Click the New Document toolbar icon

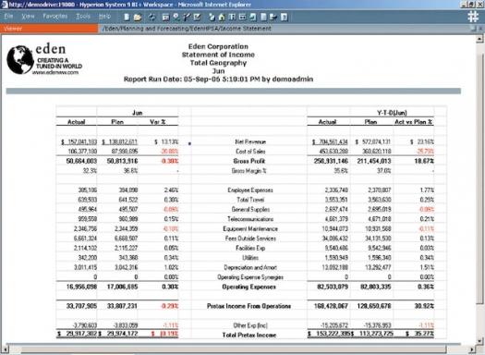[x=127, y=17]
